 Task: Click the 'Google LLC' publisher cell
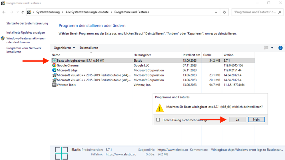(141, 65)
